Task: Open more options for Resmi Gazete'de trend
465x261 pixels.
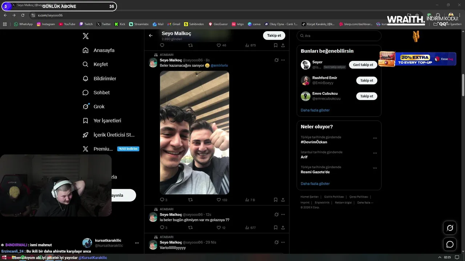Action: click(x=375, y=168)
